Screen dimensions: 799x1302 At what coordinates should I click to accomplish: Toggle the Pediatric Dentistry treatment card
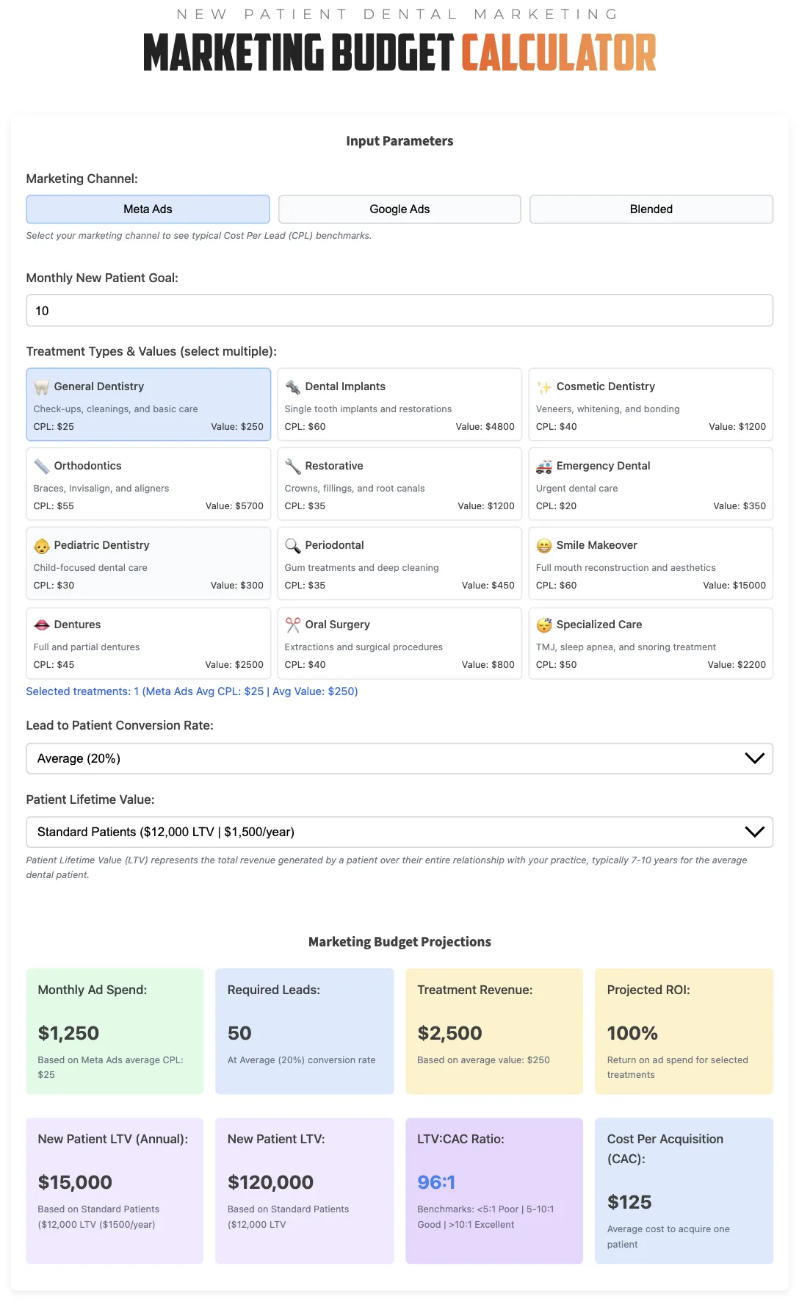[148, 564]
